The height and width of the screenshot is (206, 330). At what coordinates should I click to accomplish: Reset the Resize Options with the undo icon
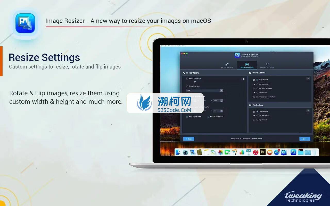tap(243, 79)
